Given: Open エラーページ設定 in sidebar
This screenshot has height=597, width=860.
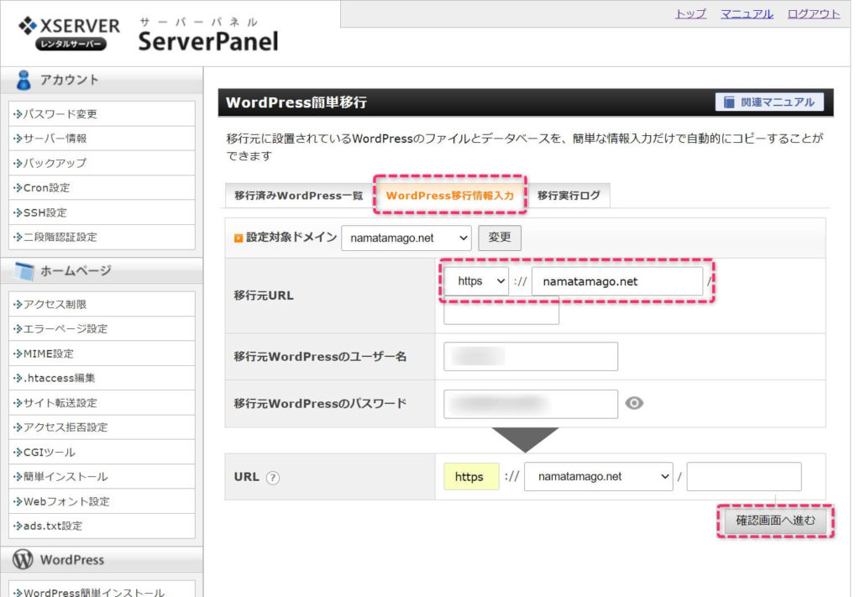Looking at the screenshot, I should pos(102,329).
